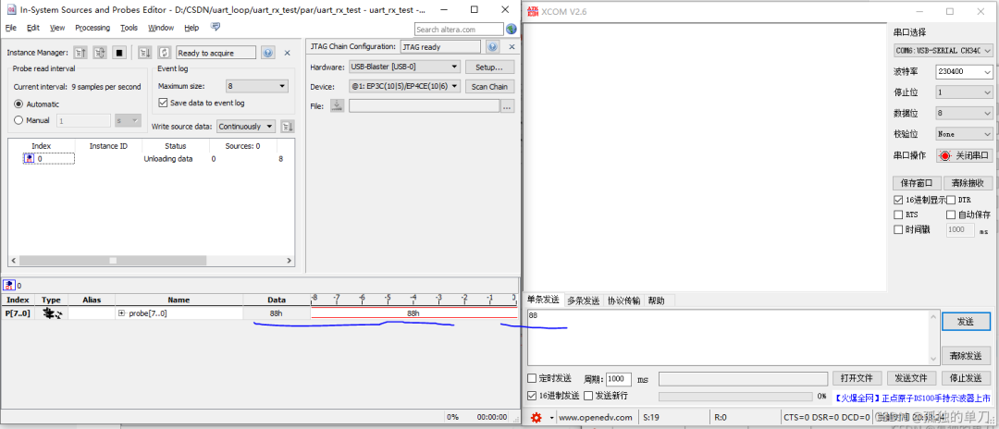Close the JTAG Chain Configuration pane
The height and width of the screenshot is (429, 999).
coord(510,47)
